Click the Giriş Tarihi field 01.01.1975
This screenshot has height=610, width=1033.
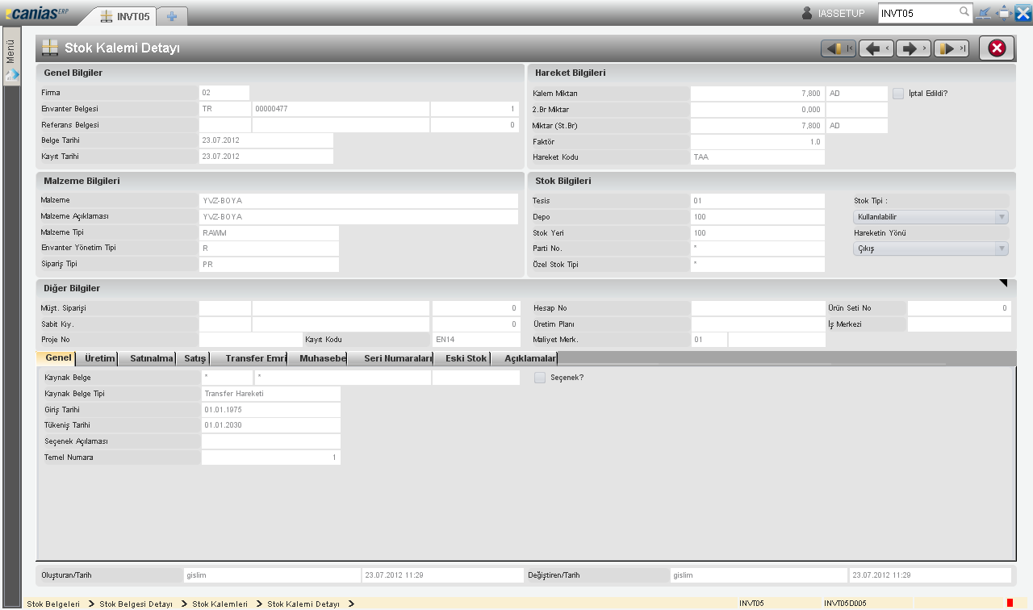point(270,410)
